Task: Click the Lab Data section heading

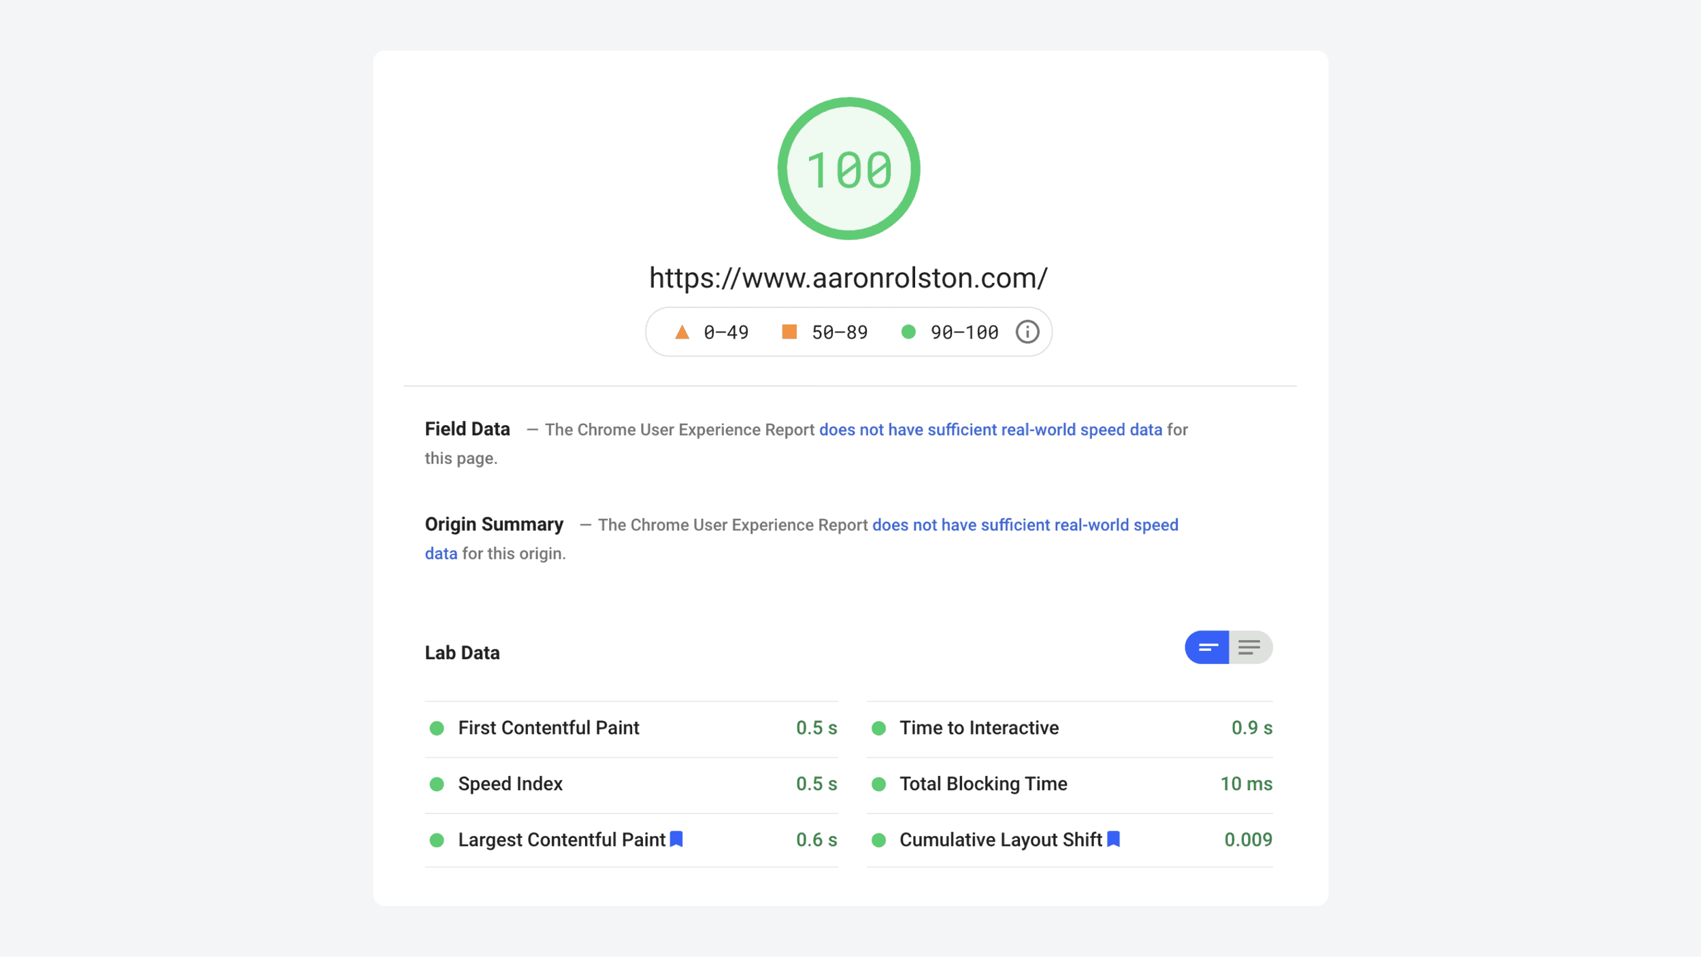Action: click(x=462, y=652)
